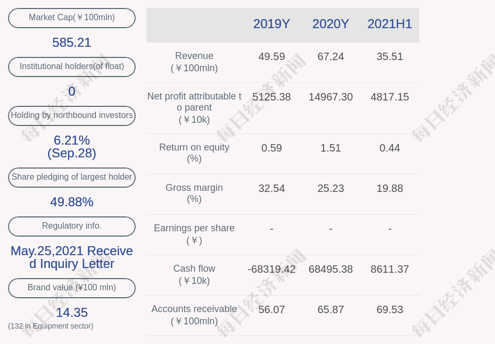Click the Brand value (¥100 mln) badge

pos(71,288)
